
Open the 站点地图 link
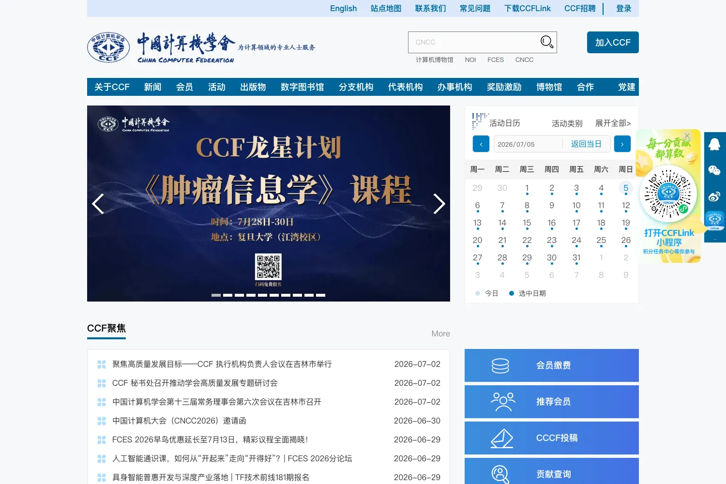386,8
